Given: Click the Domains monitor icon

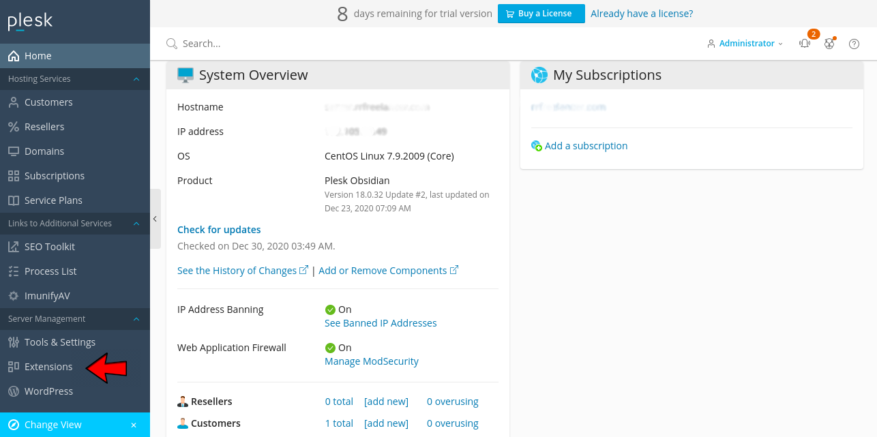Looking at the screenshot, I should tap(14, 151).
